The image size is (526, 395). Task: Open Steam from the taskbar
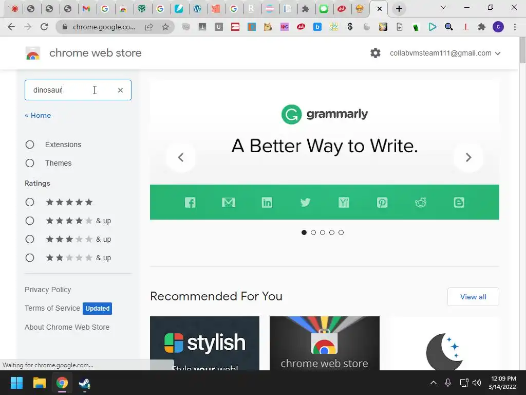(85, 383)
